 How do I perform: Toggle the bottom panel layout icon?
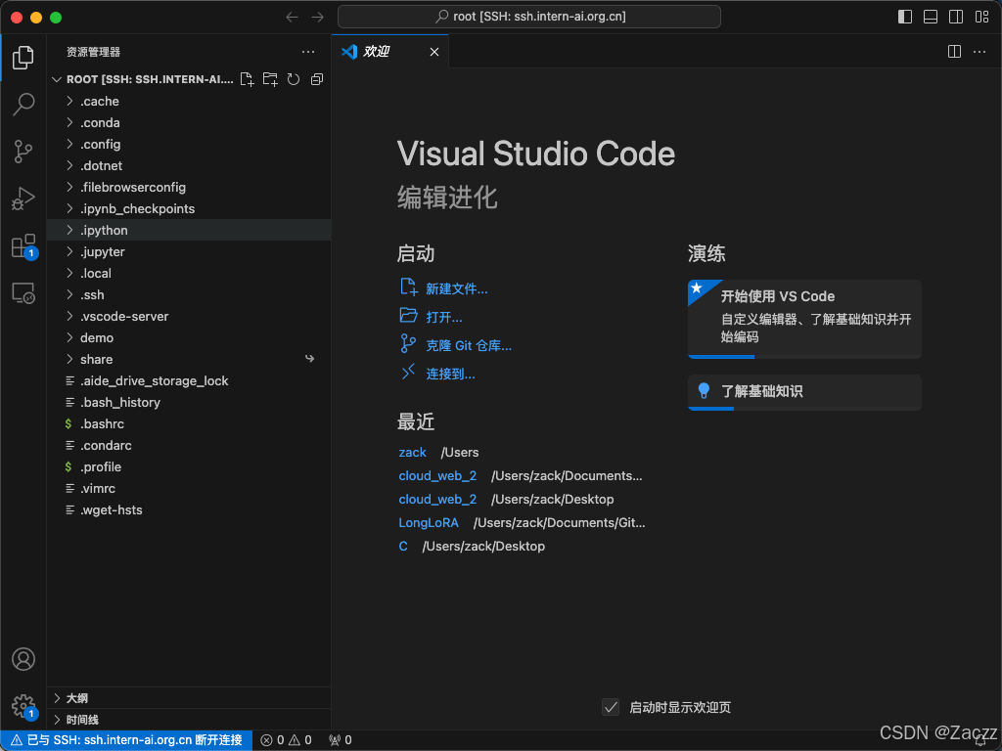[x=931, y=17]
